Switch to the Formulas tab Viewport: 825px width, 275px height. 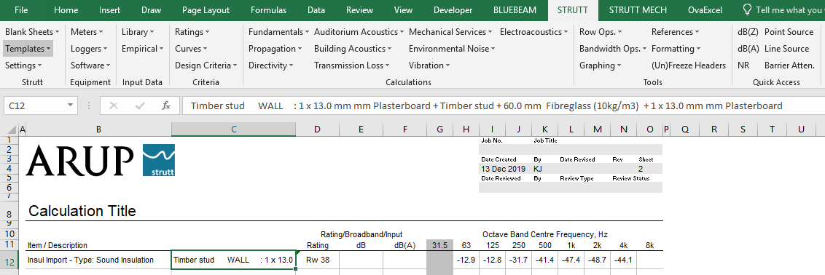[x=268, y=10]
